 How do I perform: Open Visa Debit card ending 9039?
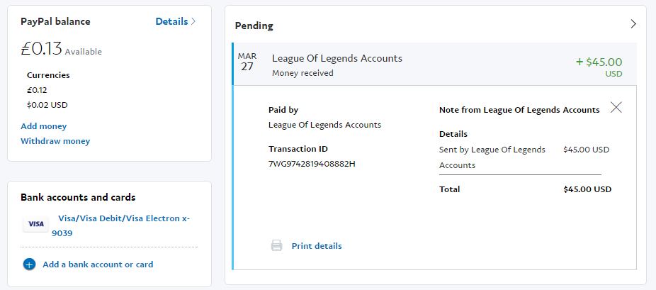coord(120,225)
